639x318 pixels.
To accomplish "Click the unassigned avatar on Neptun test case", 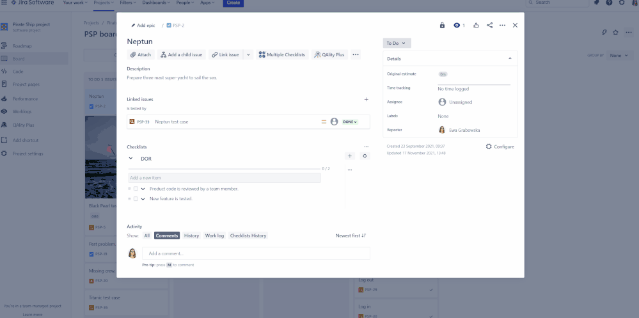I will pos(334,122).
